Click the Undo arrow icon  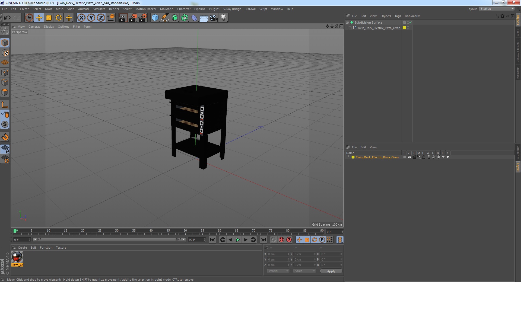tap(7, 18)
